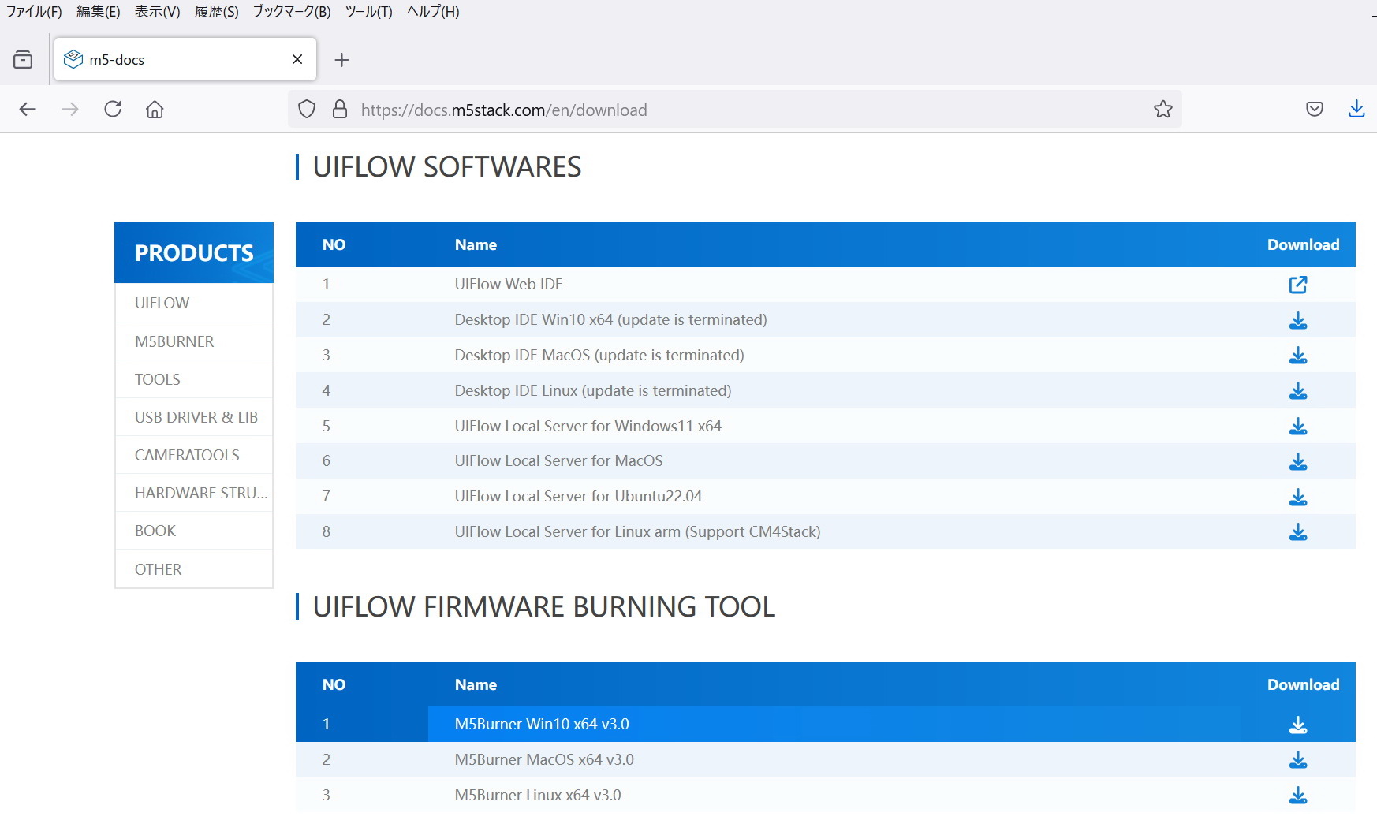
Task: Open a new tab
Action: pyautogui.click(x=341, y=60)
